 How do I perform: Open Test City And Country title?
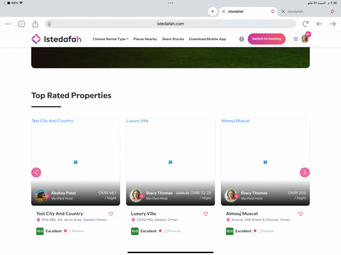coord(60,214)
